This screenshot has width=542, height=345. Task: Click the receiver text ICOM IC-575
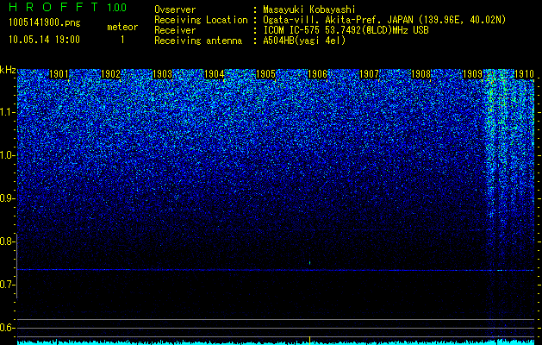click(292, 30)
